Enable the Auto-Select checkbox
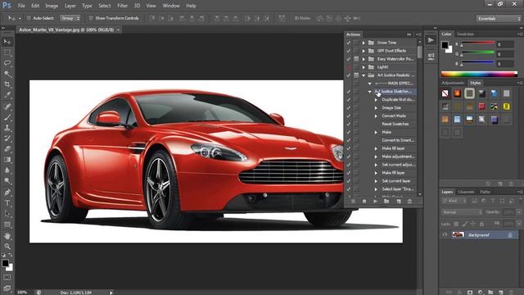The image size is (524, 295). pyautogui.click(x=29, y=18)
